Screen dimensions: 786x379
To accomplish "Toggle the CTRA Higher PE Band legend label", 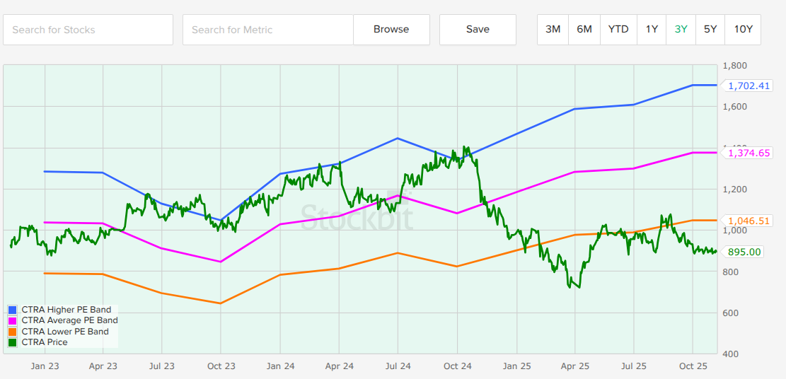I will coord(67,310).
